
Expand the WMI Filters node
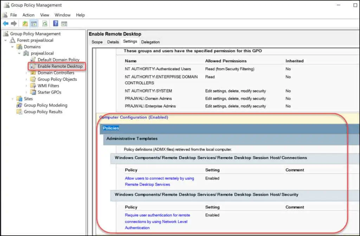[x=26, y=86]
